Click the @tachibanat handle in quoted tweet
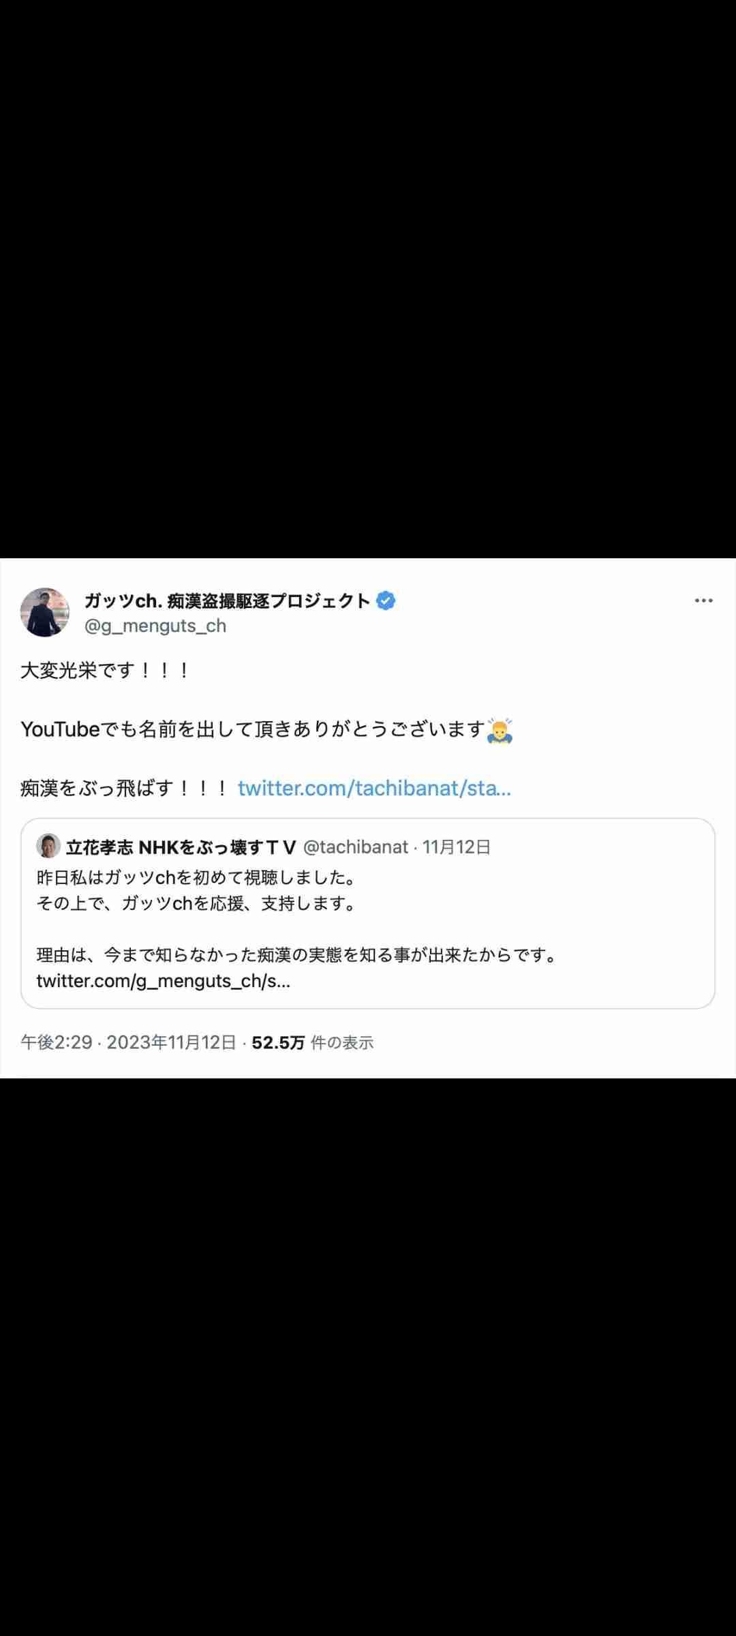The image size is (736, 1636). coord(355,847)
